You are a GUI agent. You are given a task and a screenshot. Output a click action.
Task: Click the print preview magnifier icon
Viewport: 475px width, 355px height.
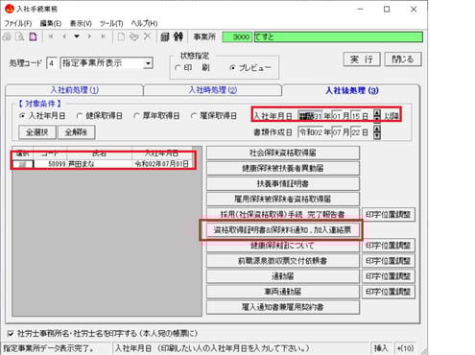click(x=20, y=36)
